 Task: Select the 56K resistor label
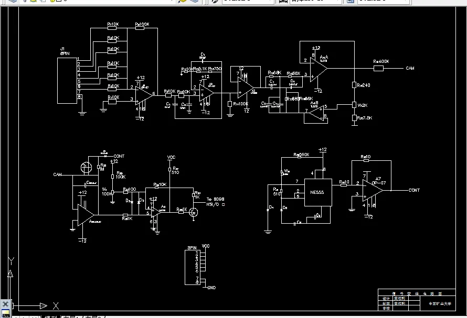[x=293, y=73]
